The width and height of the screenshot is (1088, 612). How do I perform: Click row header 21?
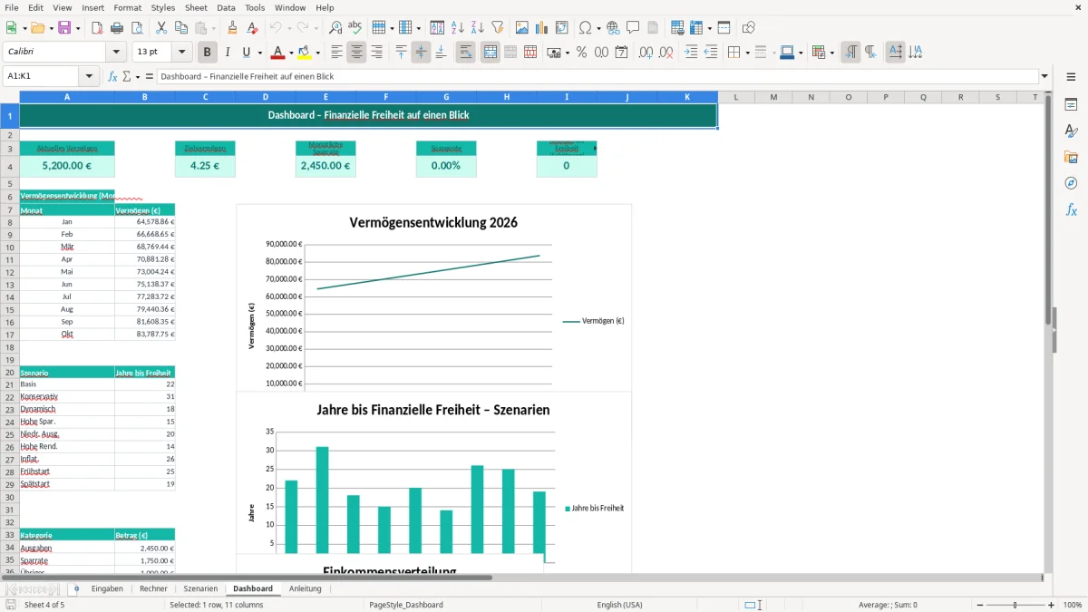pyautogui.click(x=10, y=384)
